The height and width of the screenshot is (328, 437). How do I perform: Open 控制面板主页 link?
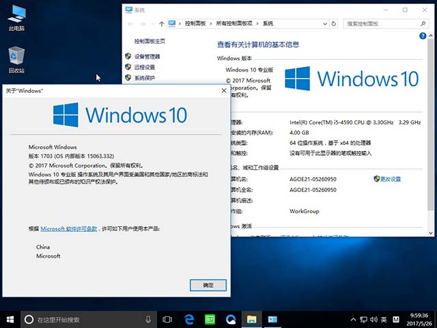[x=150, y=41]
